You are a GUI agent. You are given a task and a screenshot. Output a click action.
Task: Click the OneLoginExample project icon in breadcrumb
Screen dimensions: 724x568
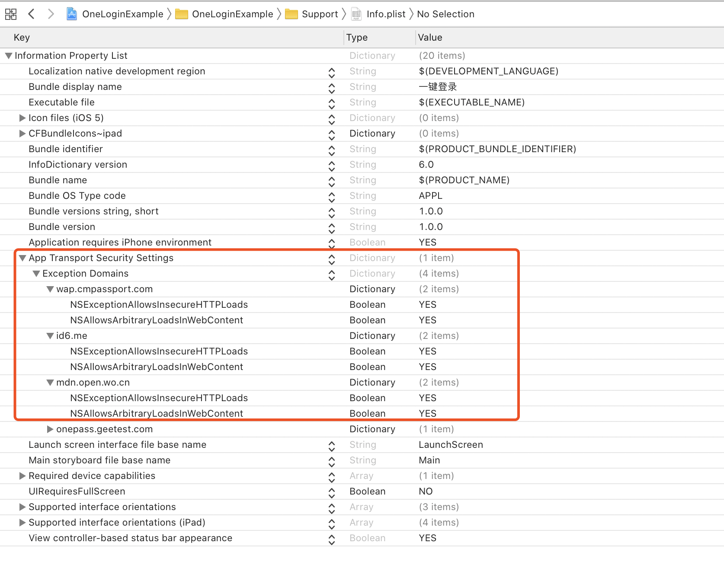tap(72, 14)
